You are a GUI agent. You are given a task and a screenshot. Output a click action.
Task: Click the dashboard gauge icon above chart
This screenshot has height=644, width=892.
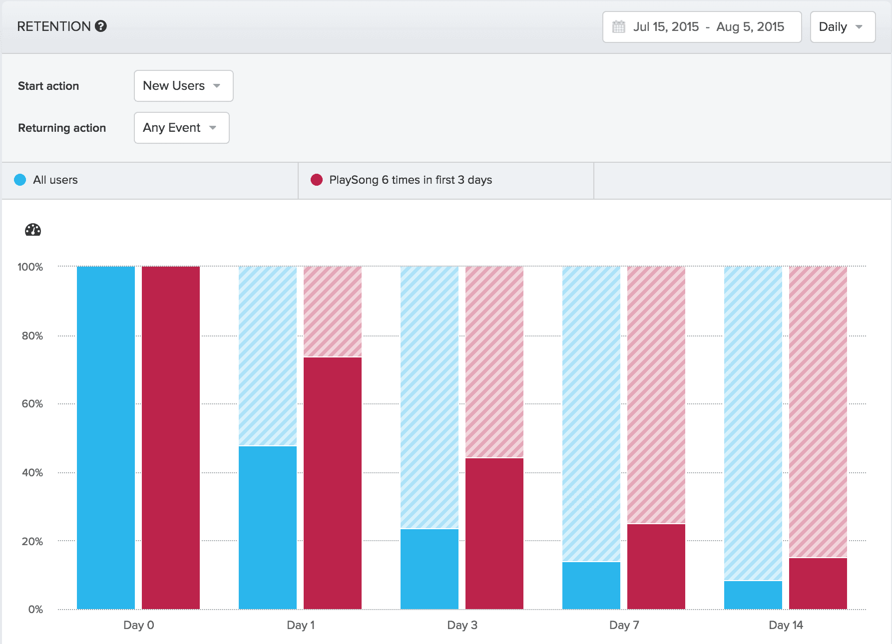tap(33, 230)
